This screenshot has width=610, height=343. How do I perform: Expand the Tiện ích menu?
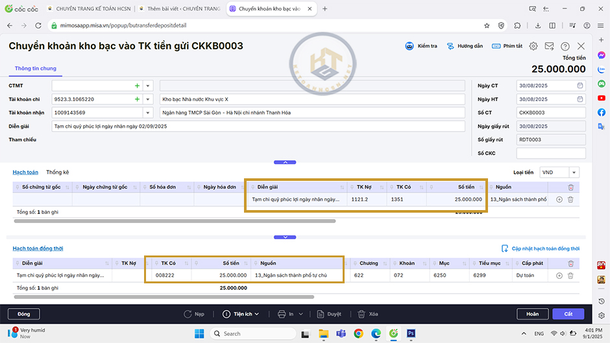click(240, 314)
